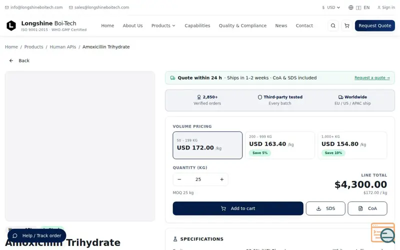Click the globe language icon
This screenshot has height=250, width=400.
(351, 7)
